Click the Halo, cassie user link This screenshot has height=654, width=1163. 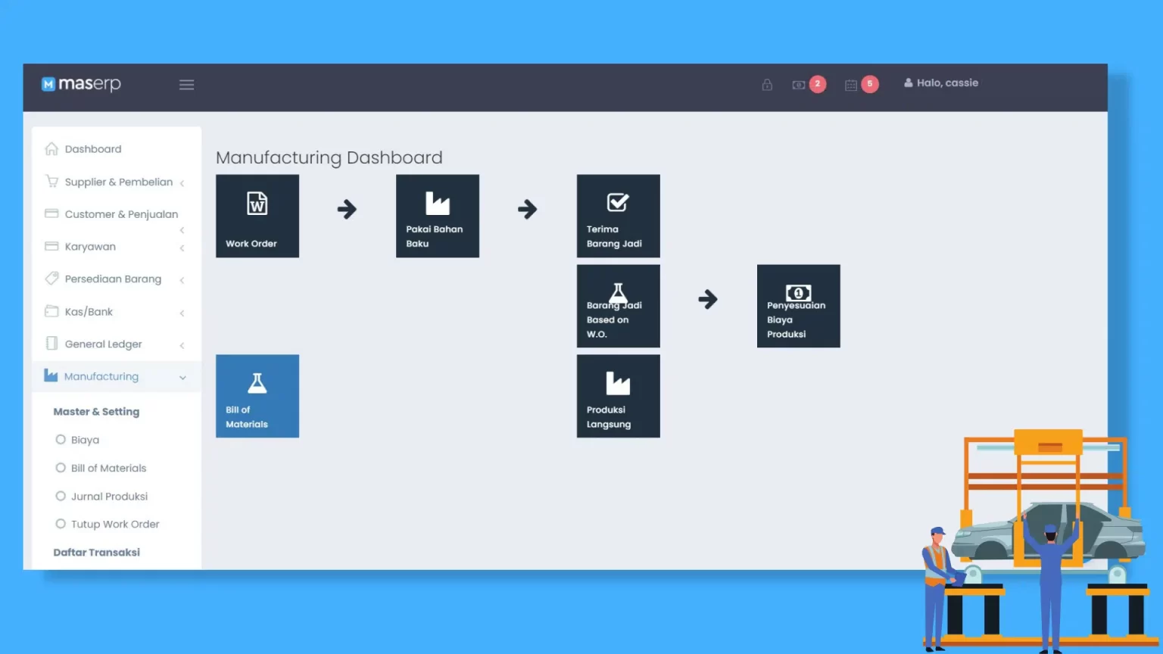tap(941, 83)
